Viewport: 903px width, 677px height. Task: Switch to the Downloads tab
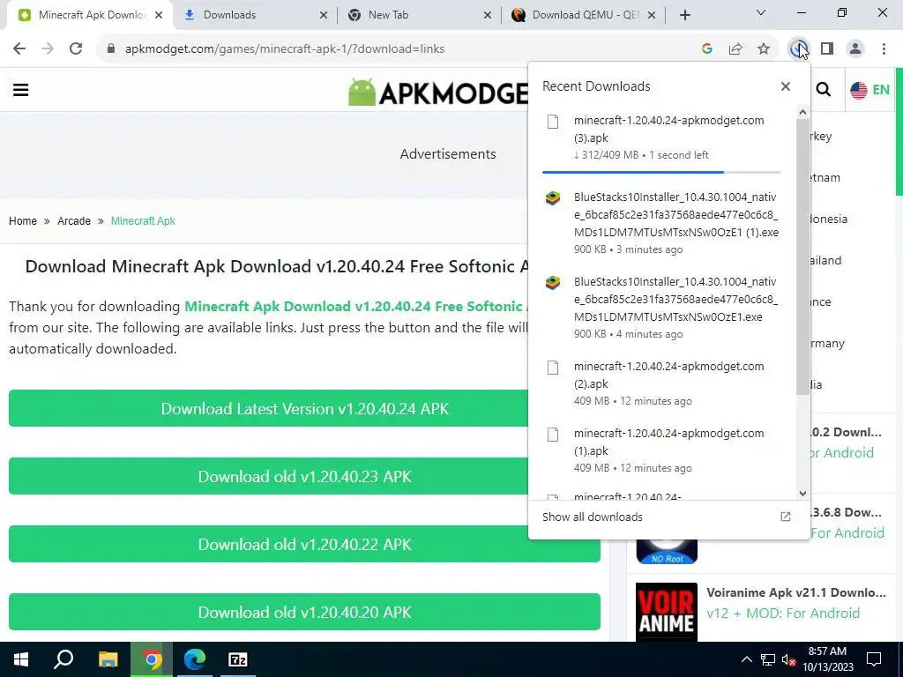tap(254, 15)
